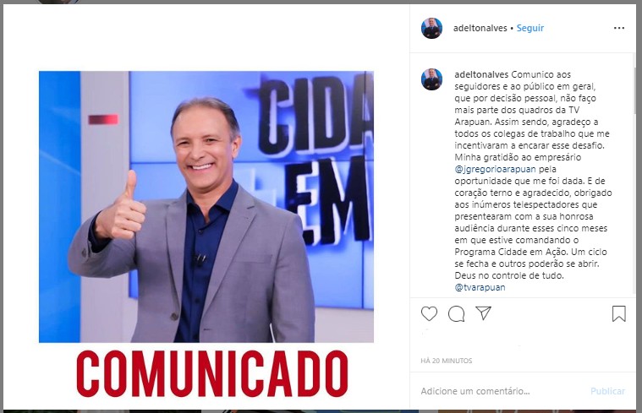Screen dimensions: 642x413
Task: Click the avatar beside the caption text
Action: (x=431, y=79)
